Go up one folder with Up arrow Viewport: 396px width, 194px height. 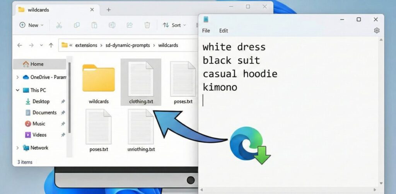[x=51, y=45]
